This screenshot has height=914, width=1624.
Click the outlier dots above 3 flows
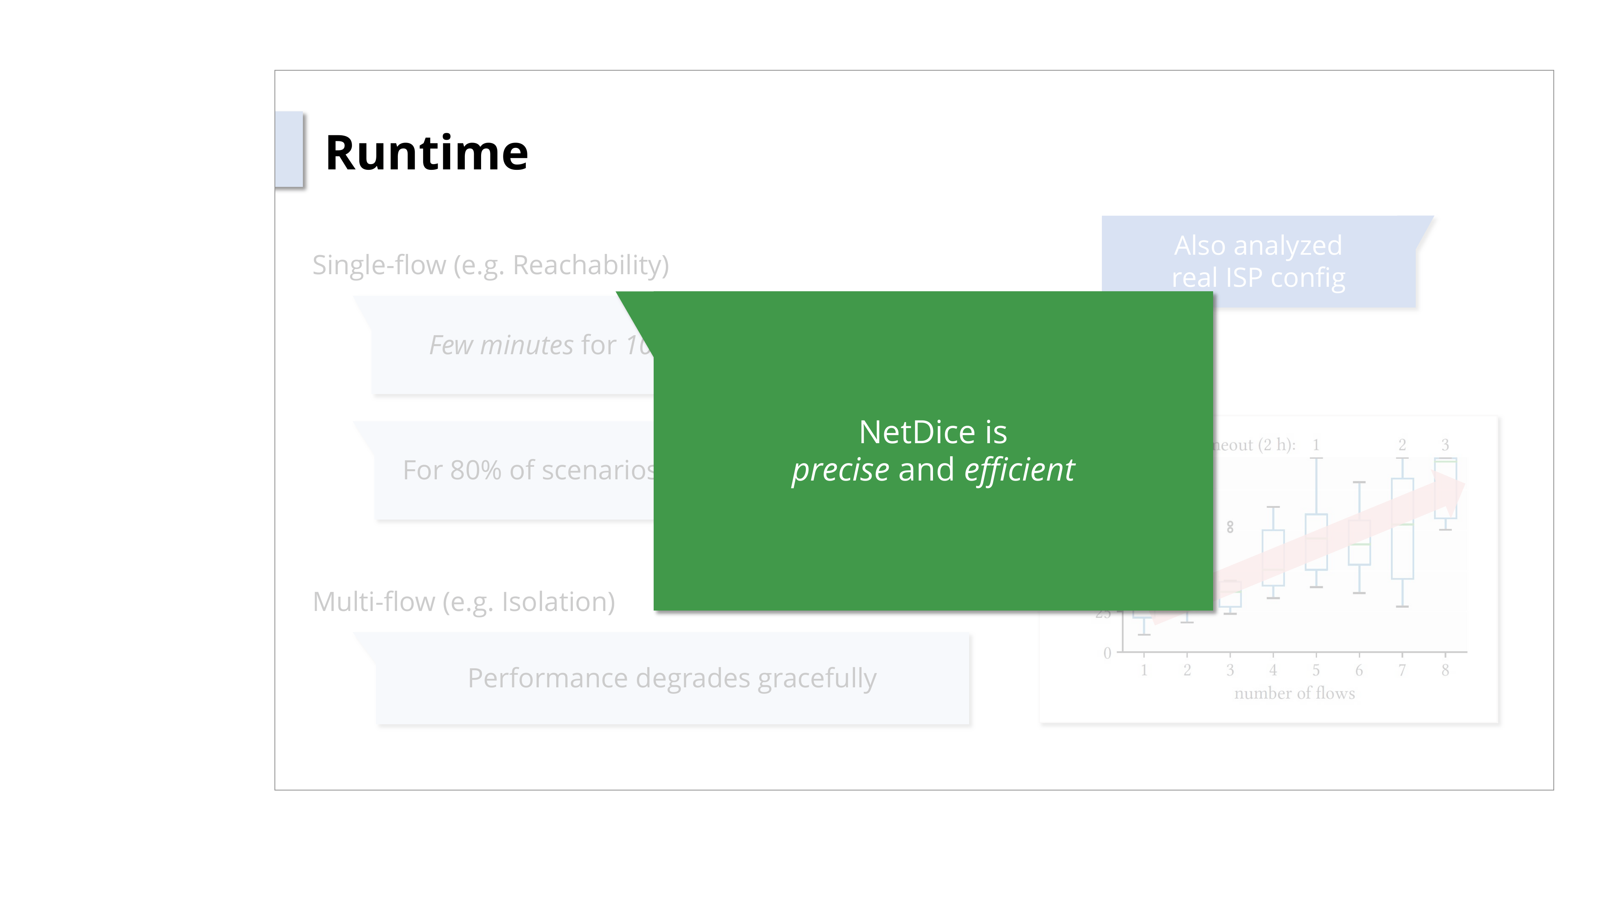pyautogui.click(x=1230, y=527)
